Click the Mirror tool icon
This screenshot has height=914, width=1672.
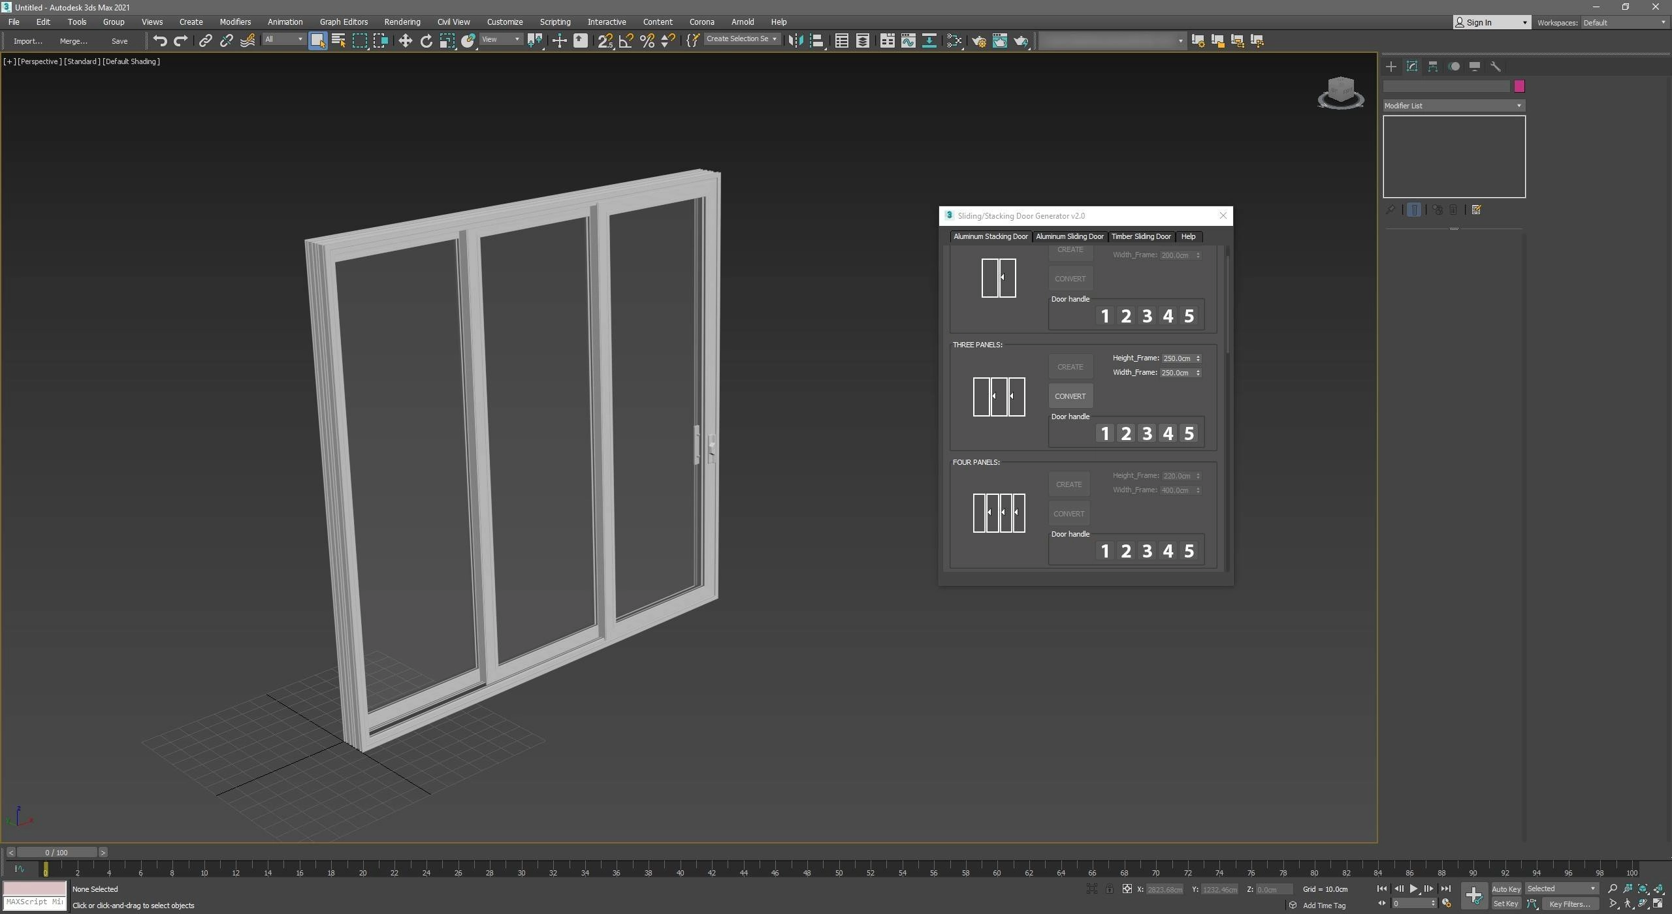coord(795,40)
